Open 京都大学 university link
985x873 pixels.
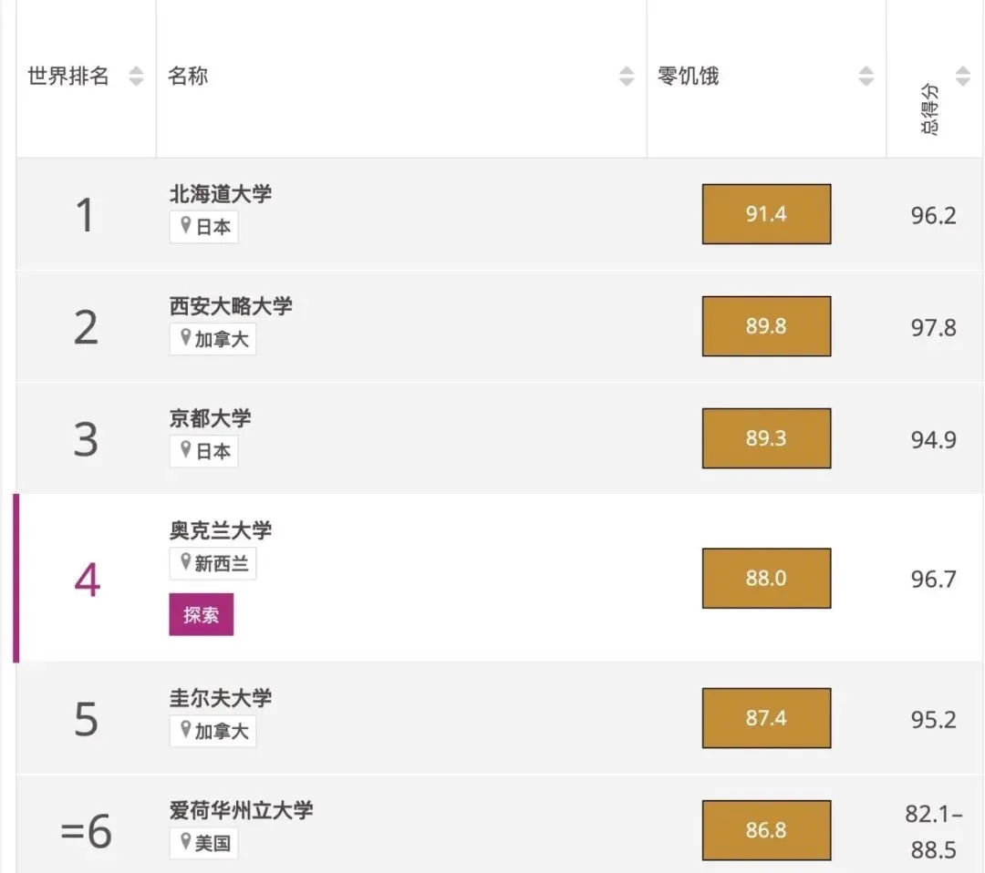click(x=211, y=418)
